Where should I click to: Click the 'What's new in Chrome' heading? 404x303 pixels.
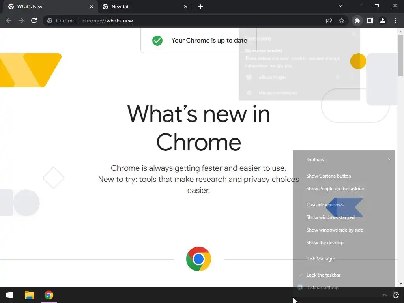199,128
